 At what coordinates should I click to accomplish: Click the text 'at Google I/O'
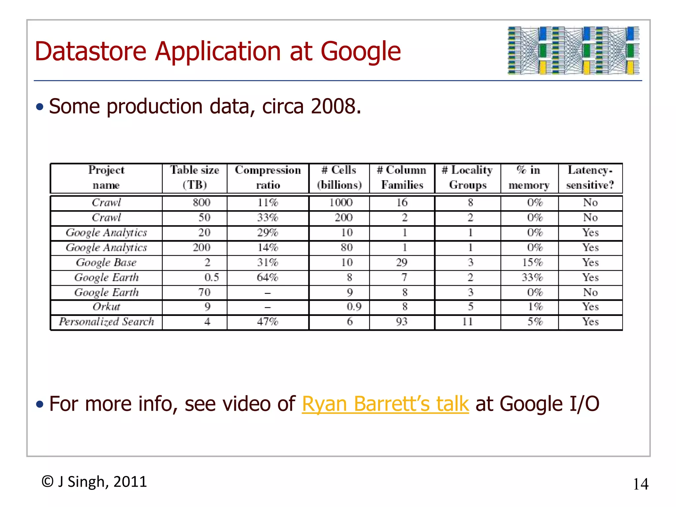click(537, 404)
